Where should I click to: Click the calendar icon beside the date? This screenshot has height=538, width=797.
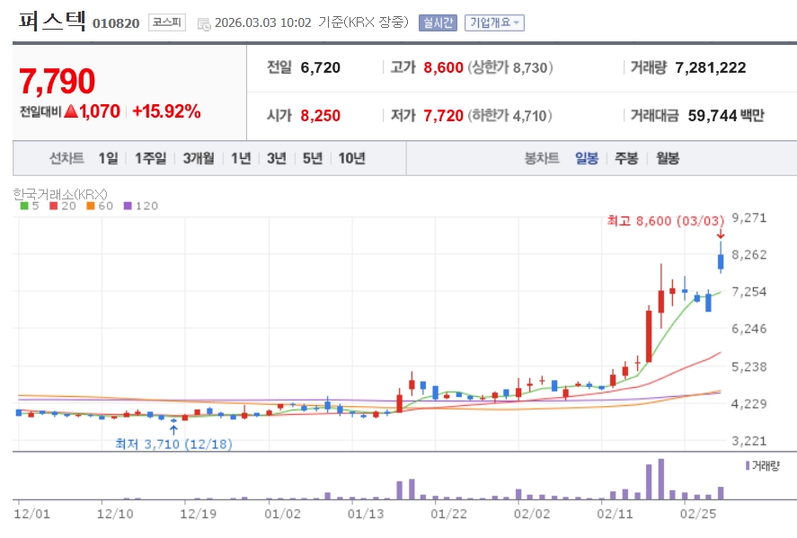(x=204, y=24)
